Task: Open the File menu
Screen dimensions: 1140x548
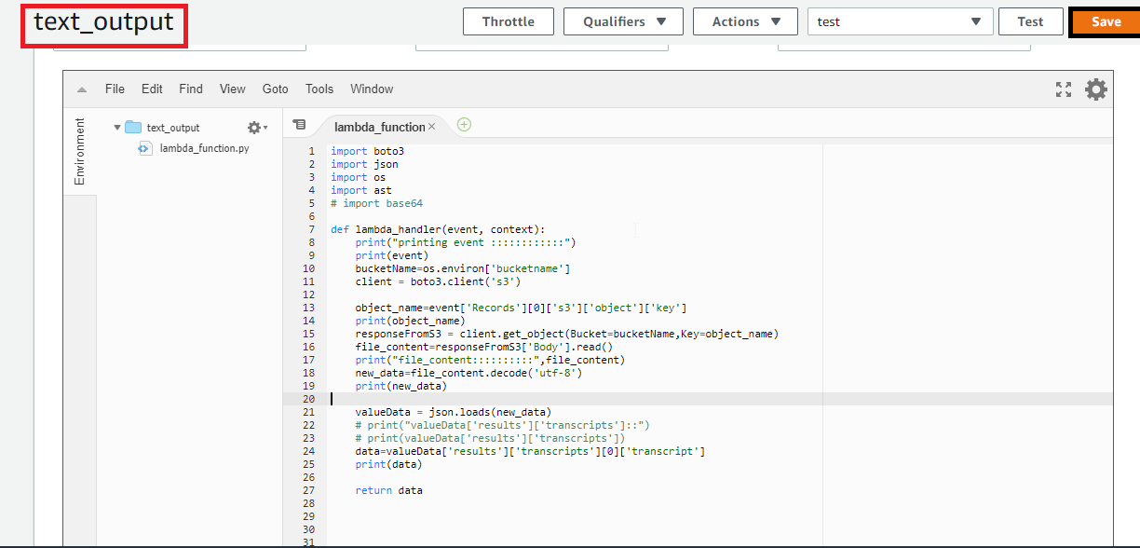Action: pos(114,89)
